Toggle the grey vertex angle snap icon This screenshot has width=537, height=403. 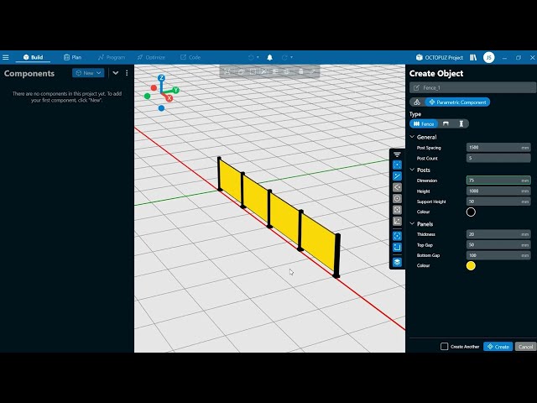click(x=397, y=187)
